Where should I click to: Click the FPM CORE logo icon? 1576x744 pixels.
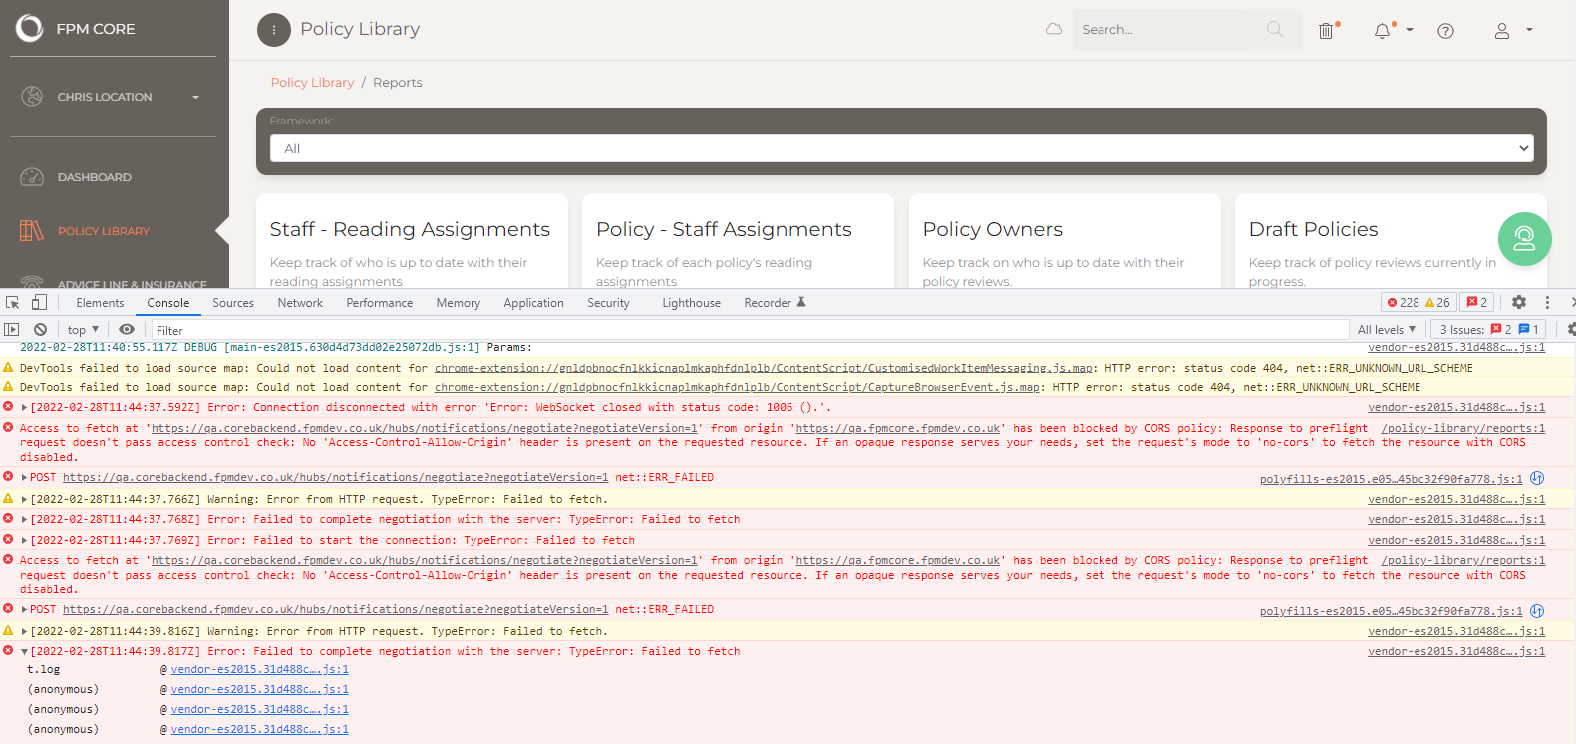(30, 28)
